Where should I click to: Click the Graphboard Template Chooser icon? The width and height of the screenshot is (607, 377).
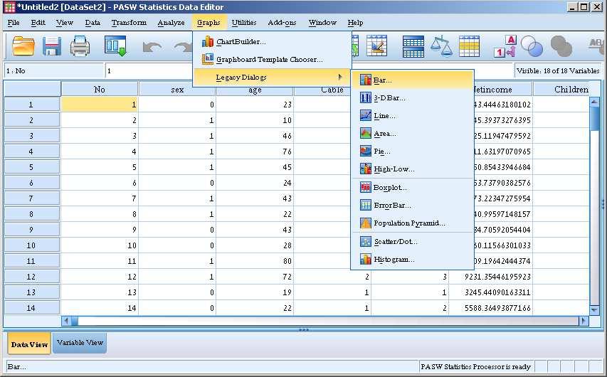click(x=208, y=59)
